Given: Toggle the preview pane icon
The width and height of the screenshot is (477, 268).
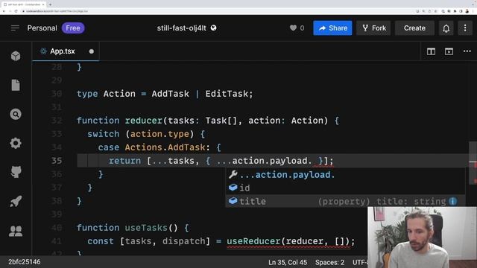Looking at the screenshot, I should tap(449, 51).
